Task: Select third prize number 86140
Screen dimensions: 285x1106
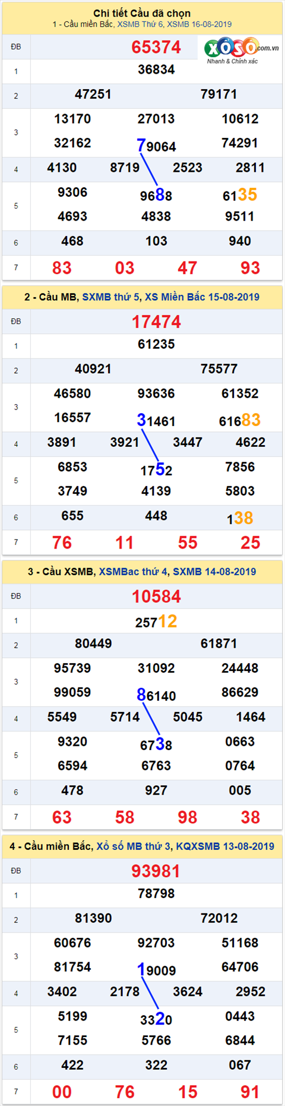Action: [x=156, y=695]
